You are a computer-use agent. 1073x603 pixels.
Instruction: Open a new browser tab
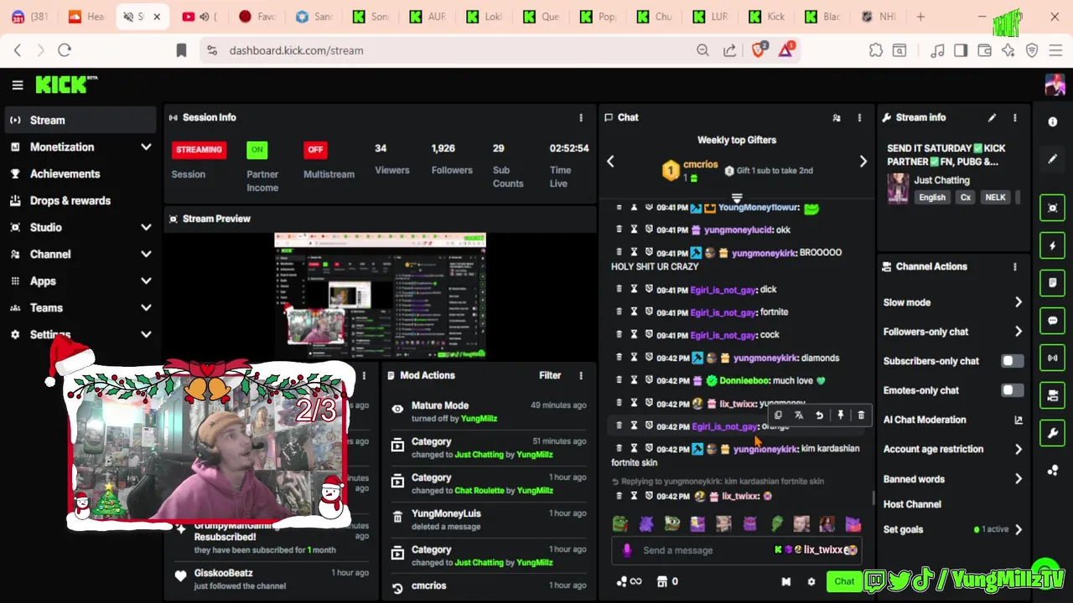[920, 17]
